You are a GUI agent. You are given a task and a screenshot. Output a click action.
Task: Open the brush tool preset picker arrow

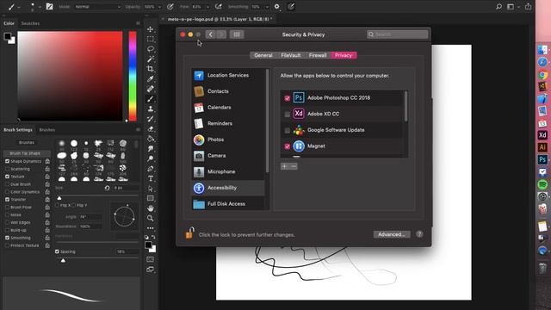19,7
